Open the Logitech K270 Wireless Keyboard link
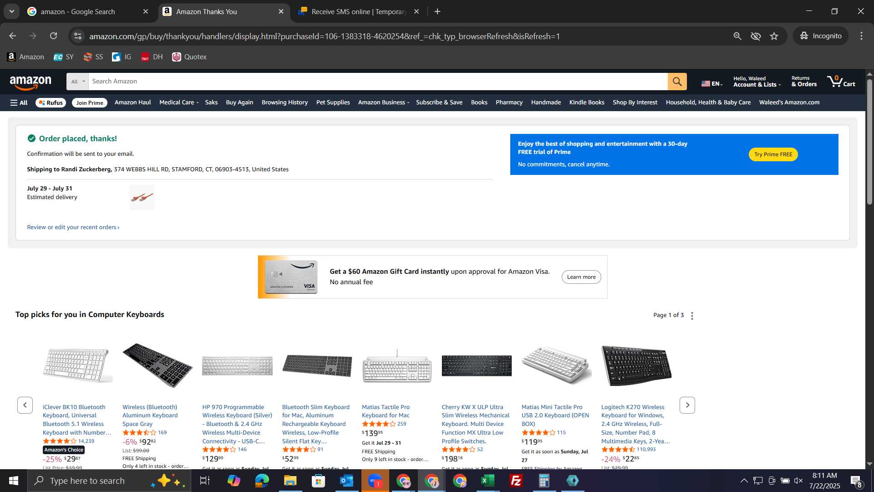The width and height of the screenshot is (874, 492). tap(635, 424)
